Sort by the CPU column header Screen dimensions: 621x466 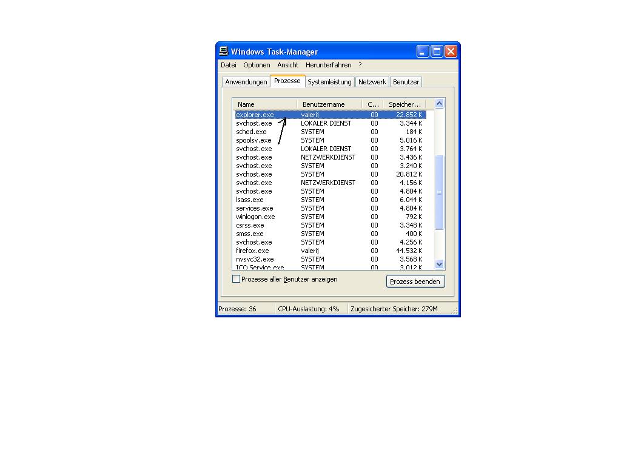373,104
